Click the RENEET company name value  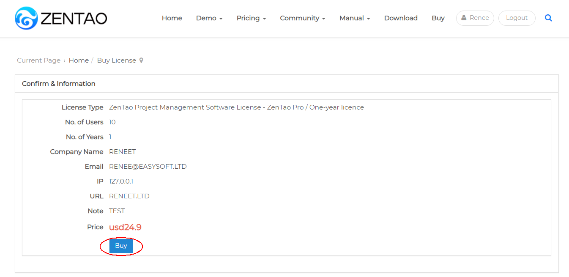tap(122, 152)
